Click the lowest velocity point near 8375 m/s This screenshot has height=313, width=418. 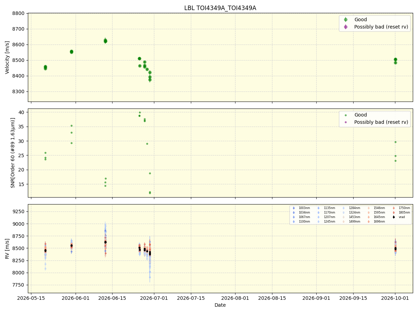click(x=150, y=80)
